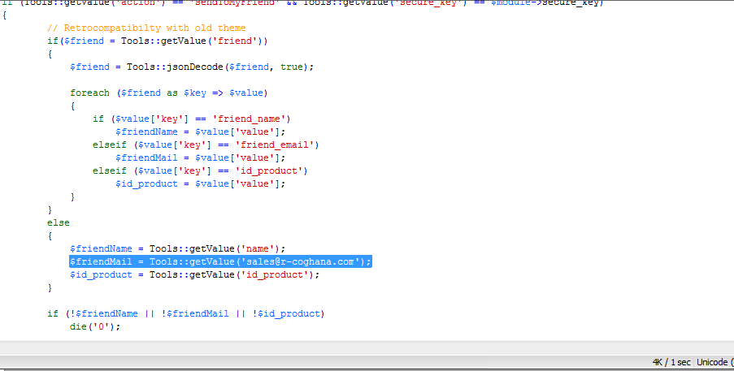This screenshot has width=734, height=371.
Task: Click the $id_product = $value['value'] line
Action: click(x=200, y=184)
